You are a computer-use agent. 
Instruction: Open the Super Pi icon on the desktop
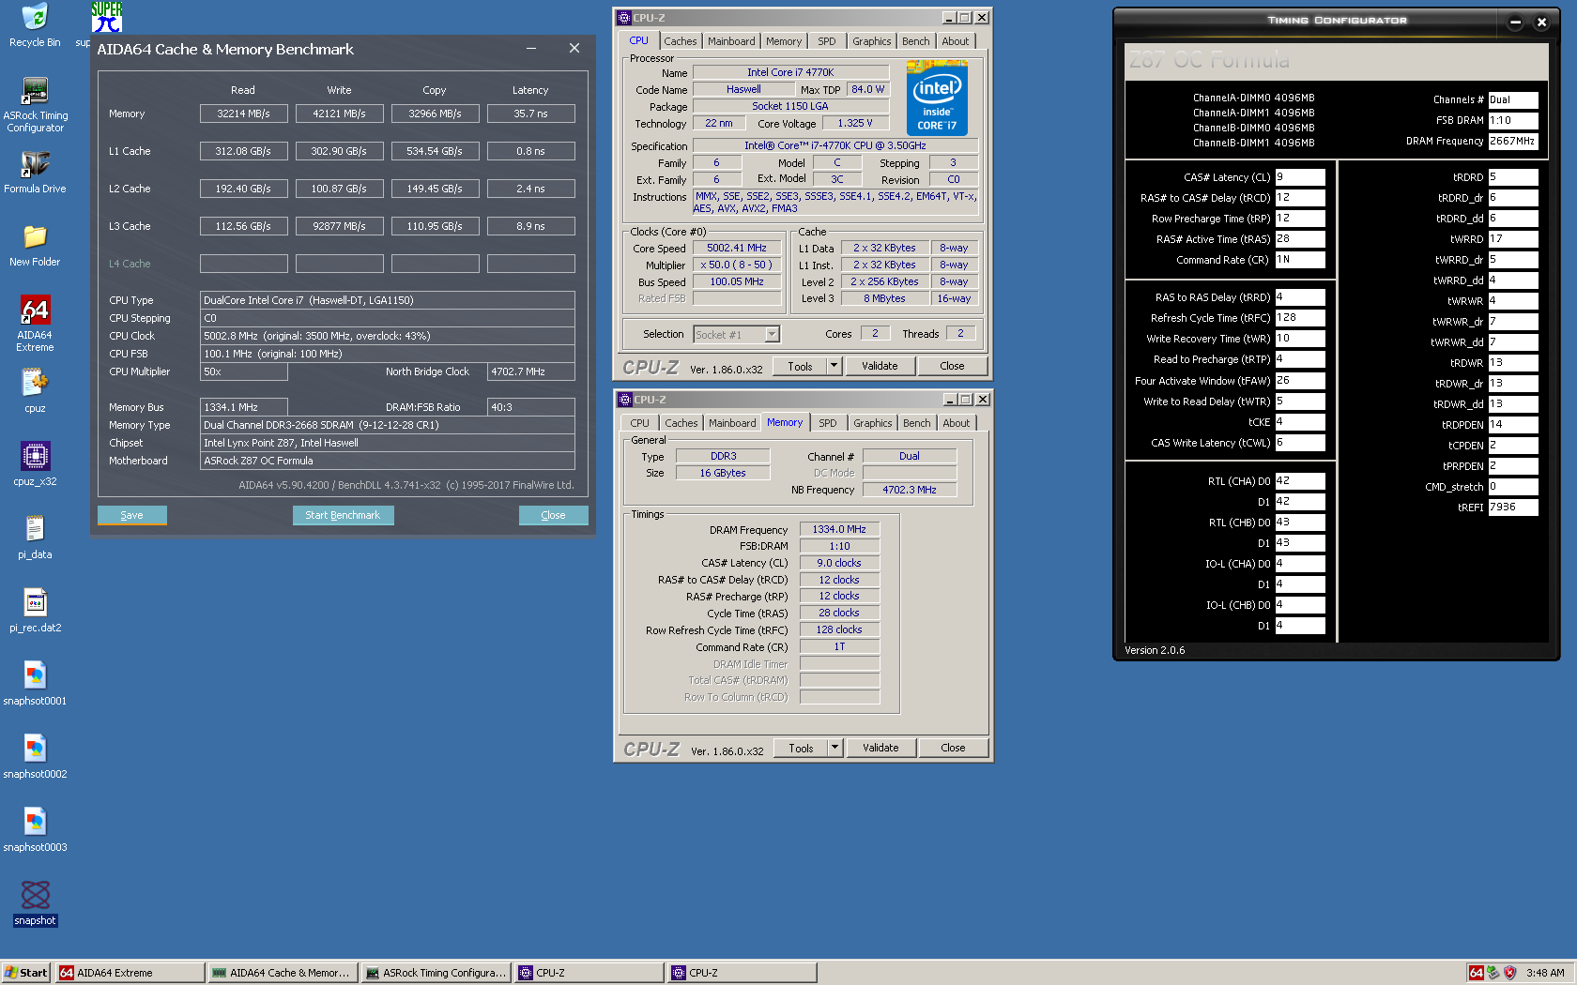106,17
